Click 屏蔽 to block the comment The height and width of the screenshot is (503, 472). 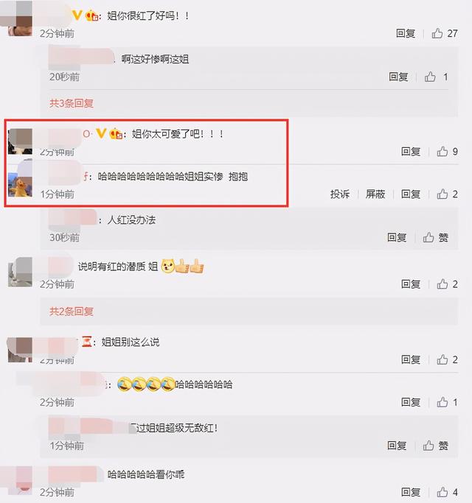click(375, 194)
